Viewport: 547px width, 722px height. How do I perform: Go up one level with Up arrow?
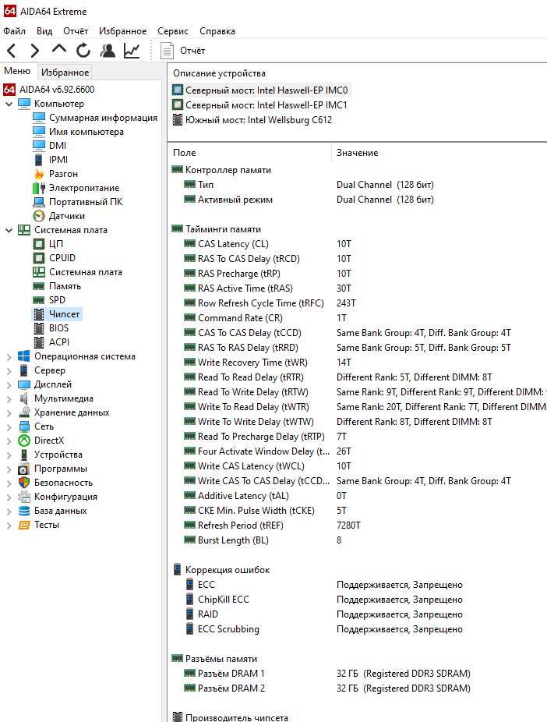(59, 49)
